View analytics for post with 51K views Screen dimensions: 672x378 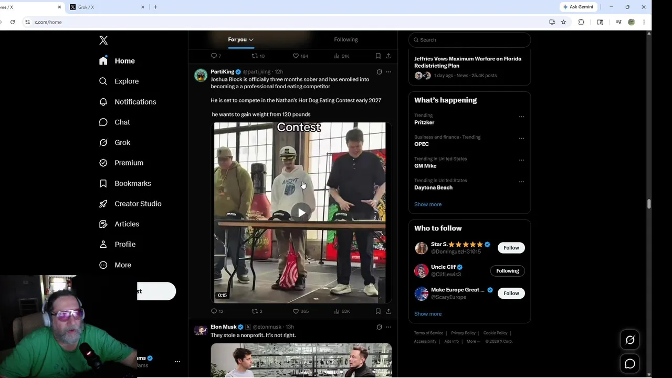click(x=342, y=56)
